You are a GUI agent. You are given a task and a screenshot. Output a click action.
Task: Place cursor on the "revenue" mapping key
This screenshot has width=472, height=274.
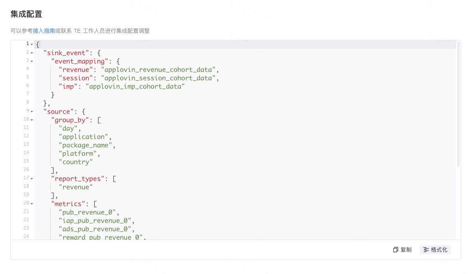75,69
